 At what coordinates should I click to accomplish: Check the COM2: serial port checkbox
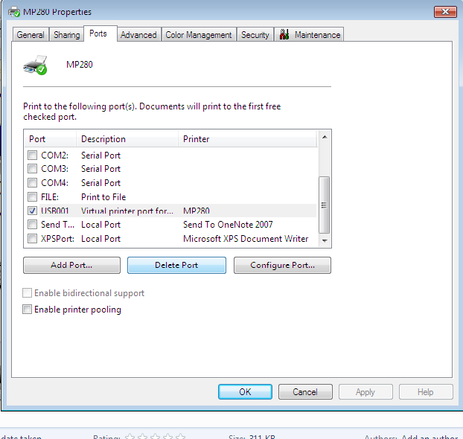click(32, 156)
